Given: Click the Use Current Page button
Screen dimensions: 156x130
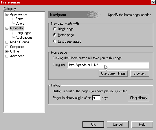Looking at the screenshot, I should coord(113,73).
